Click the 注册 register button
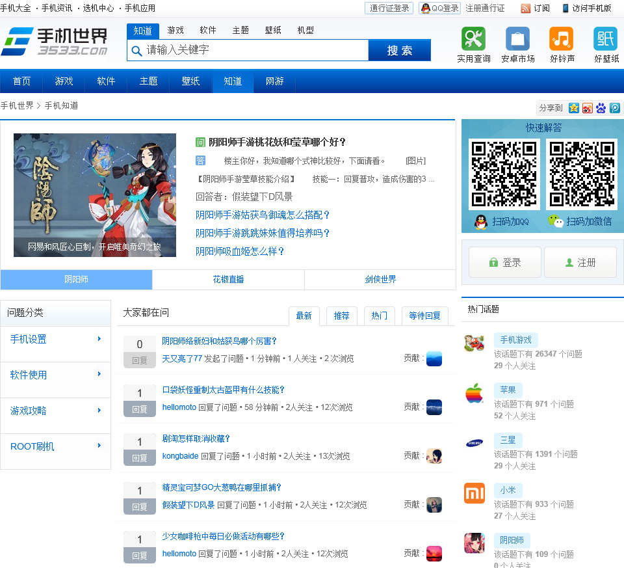 click(x=580, y=262)
